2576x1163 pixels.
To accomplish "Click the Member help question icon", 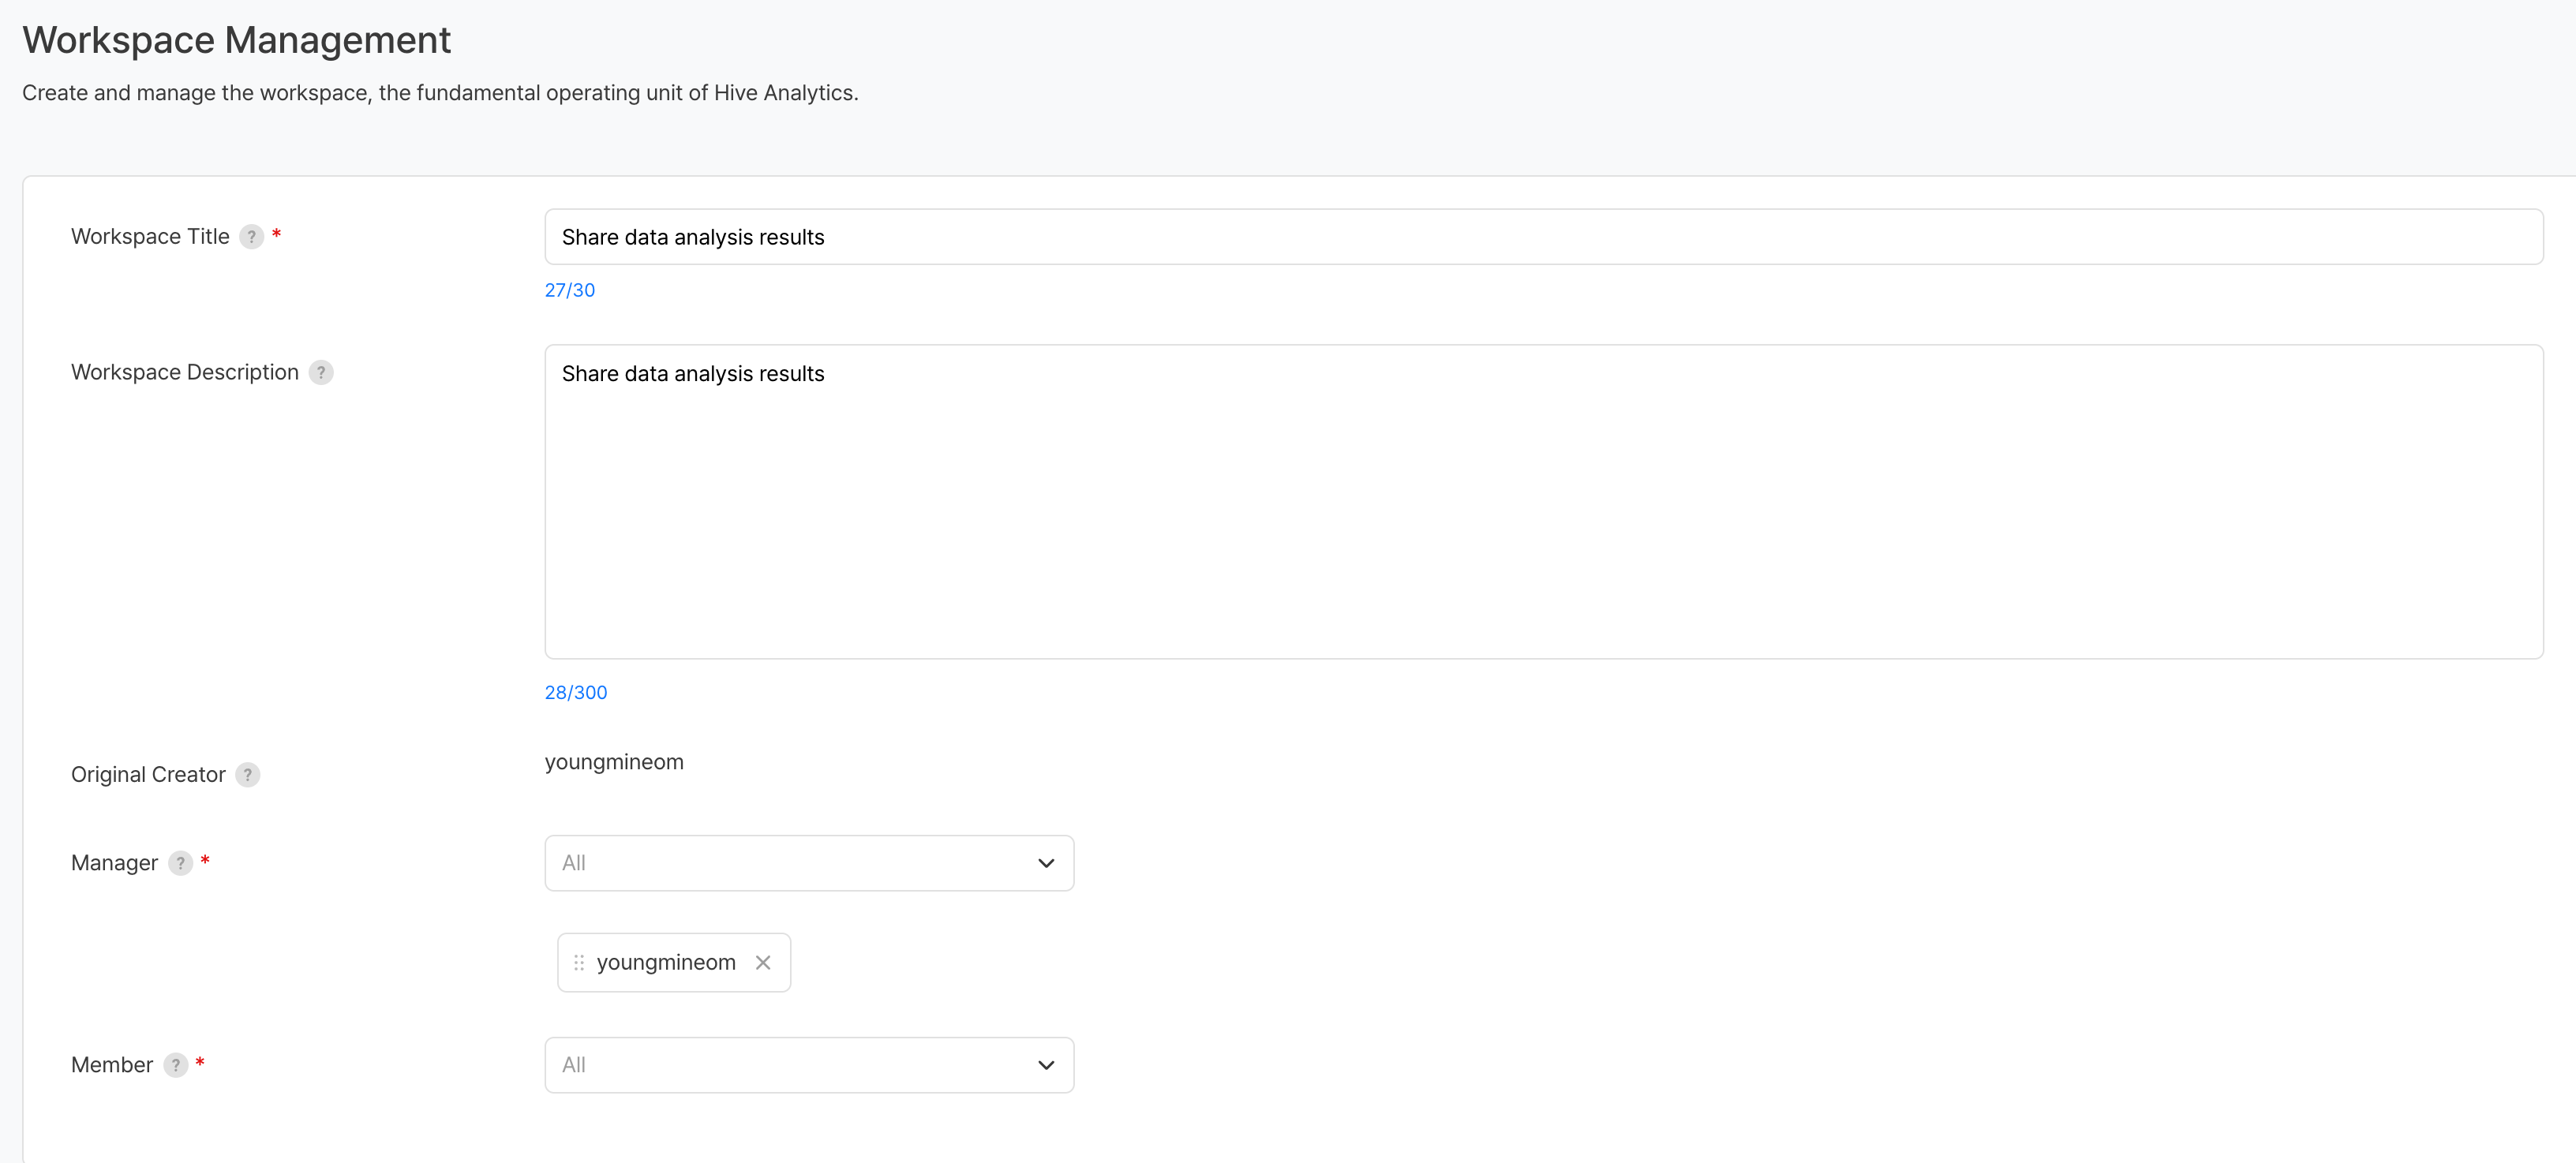I will click(176, 1065).
